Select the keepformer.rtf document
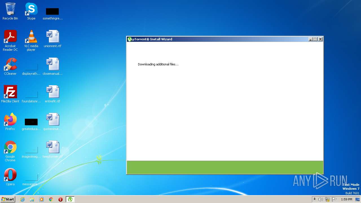 coord(52,149)
